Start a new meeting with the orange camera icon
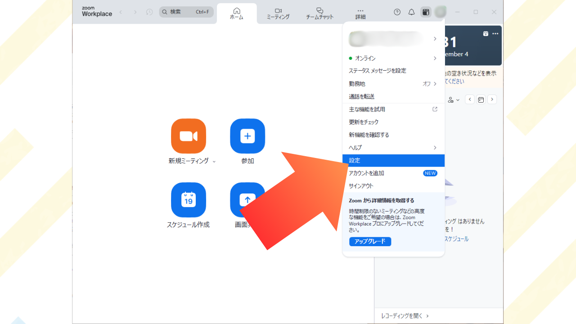576x324 pixels. pos(189,136)
